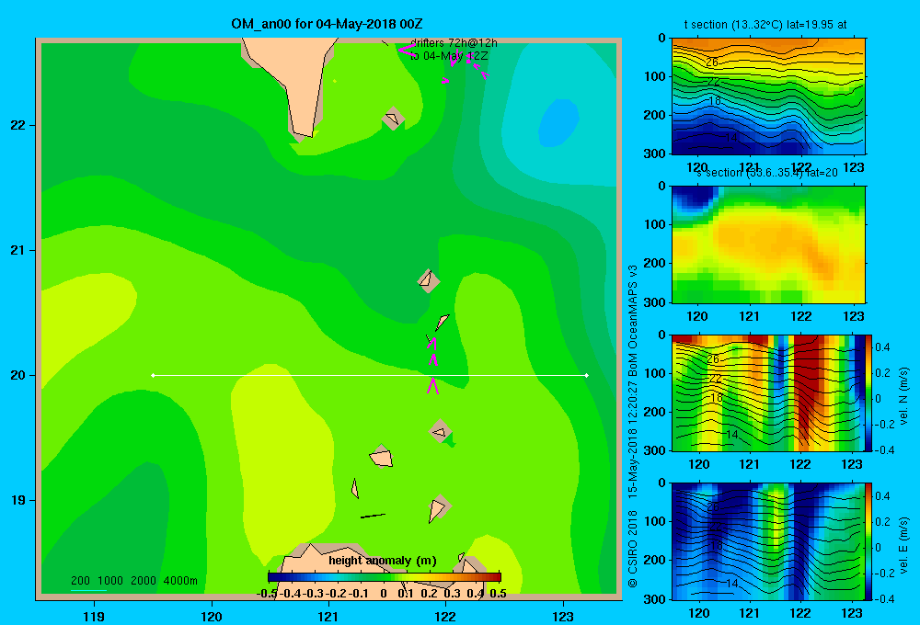Click the "0.5" tick on the height anomaly colorbar

pos(498,594)
